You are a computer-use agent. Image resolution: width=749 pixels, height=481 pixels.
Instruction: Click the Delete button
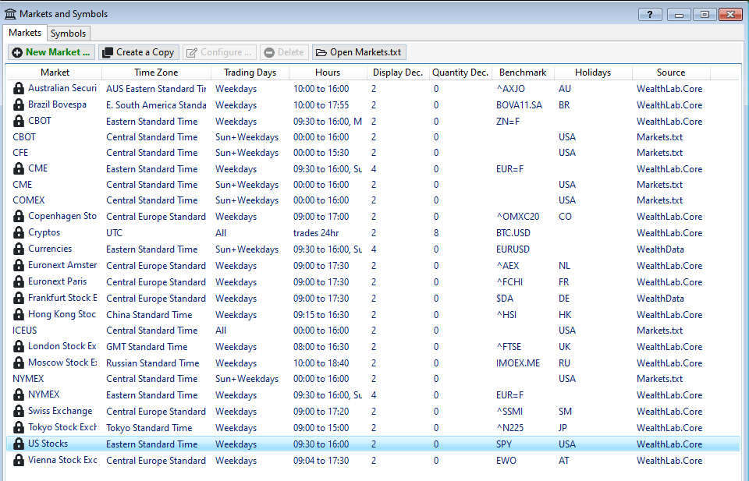click(284, 52)
